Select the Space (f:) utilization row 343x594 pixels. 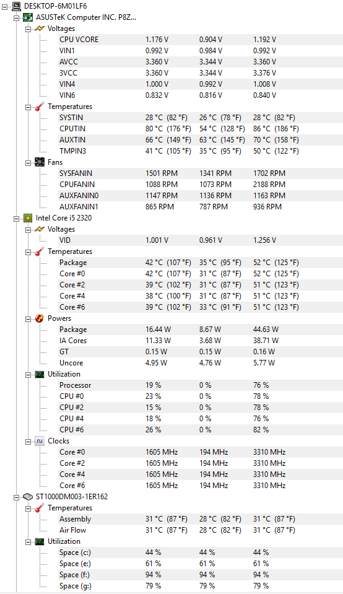200,575
